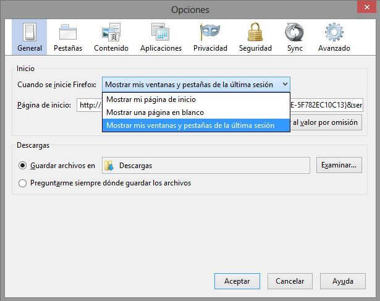The image size is (380, 301).
Task: Open the Sync arrows icon
Action: pos(295,32)
